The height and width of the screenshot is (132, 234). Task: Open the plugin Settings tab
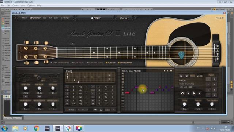pyautogui.click(x=65, y=18)
